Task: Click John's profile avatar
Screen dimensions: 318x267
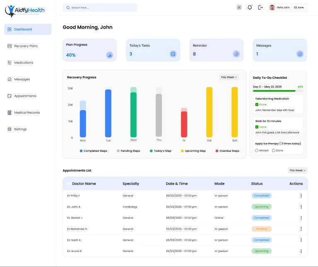Action: coord(272,7)
